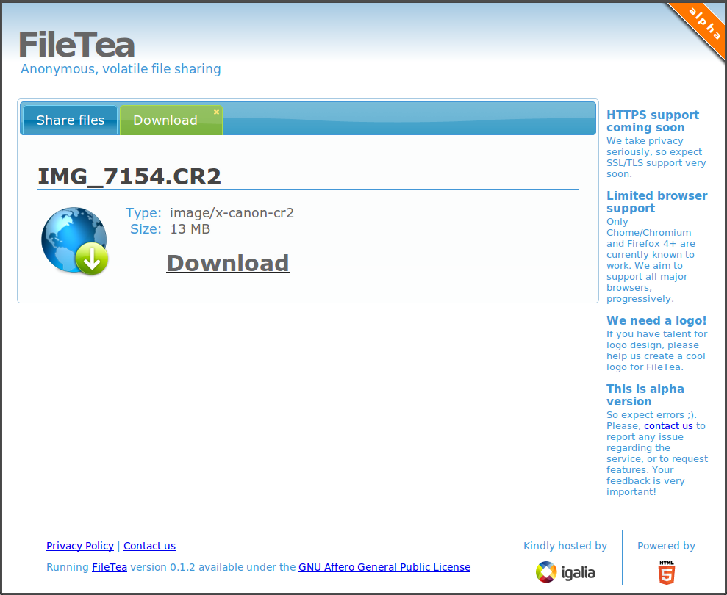Click the IMG_7154.CR2 file name heading
The height and width of the screenshot is (595, 727).
coord(129,177)
